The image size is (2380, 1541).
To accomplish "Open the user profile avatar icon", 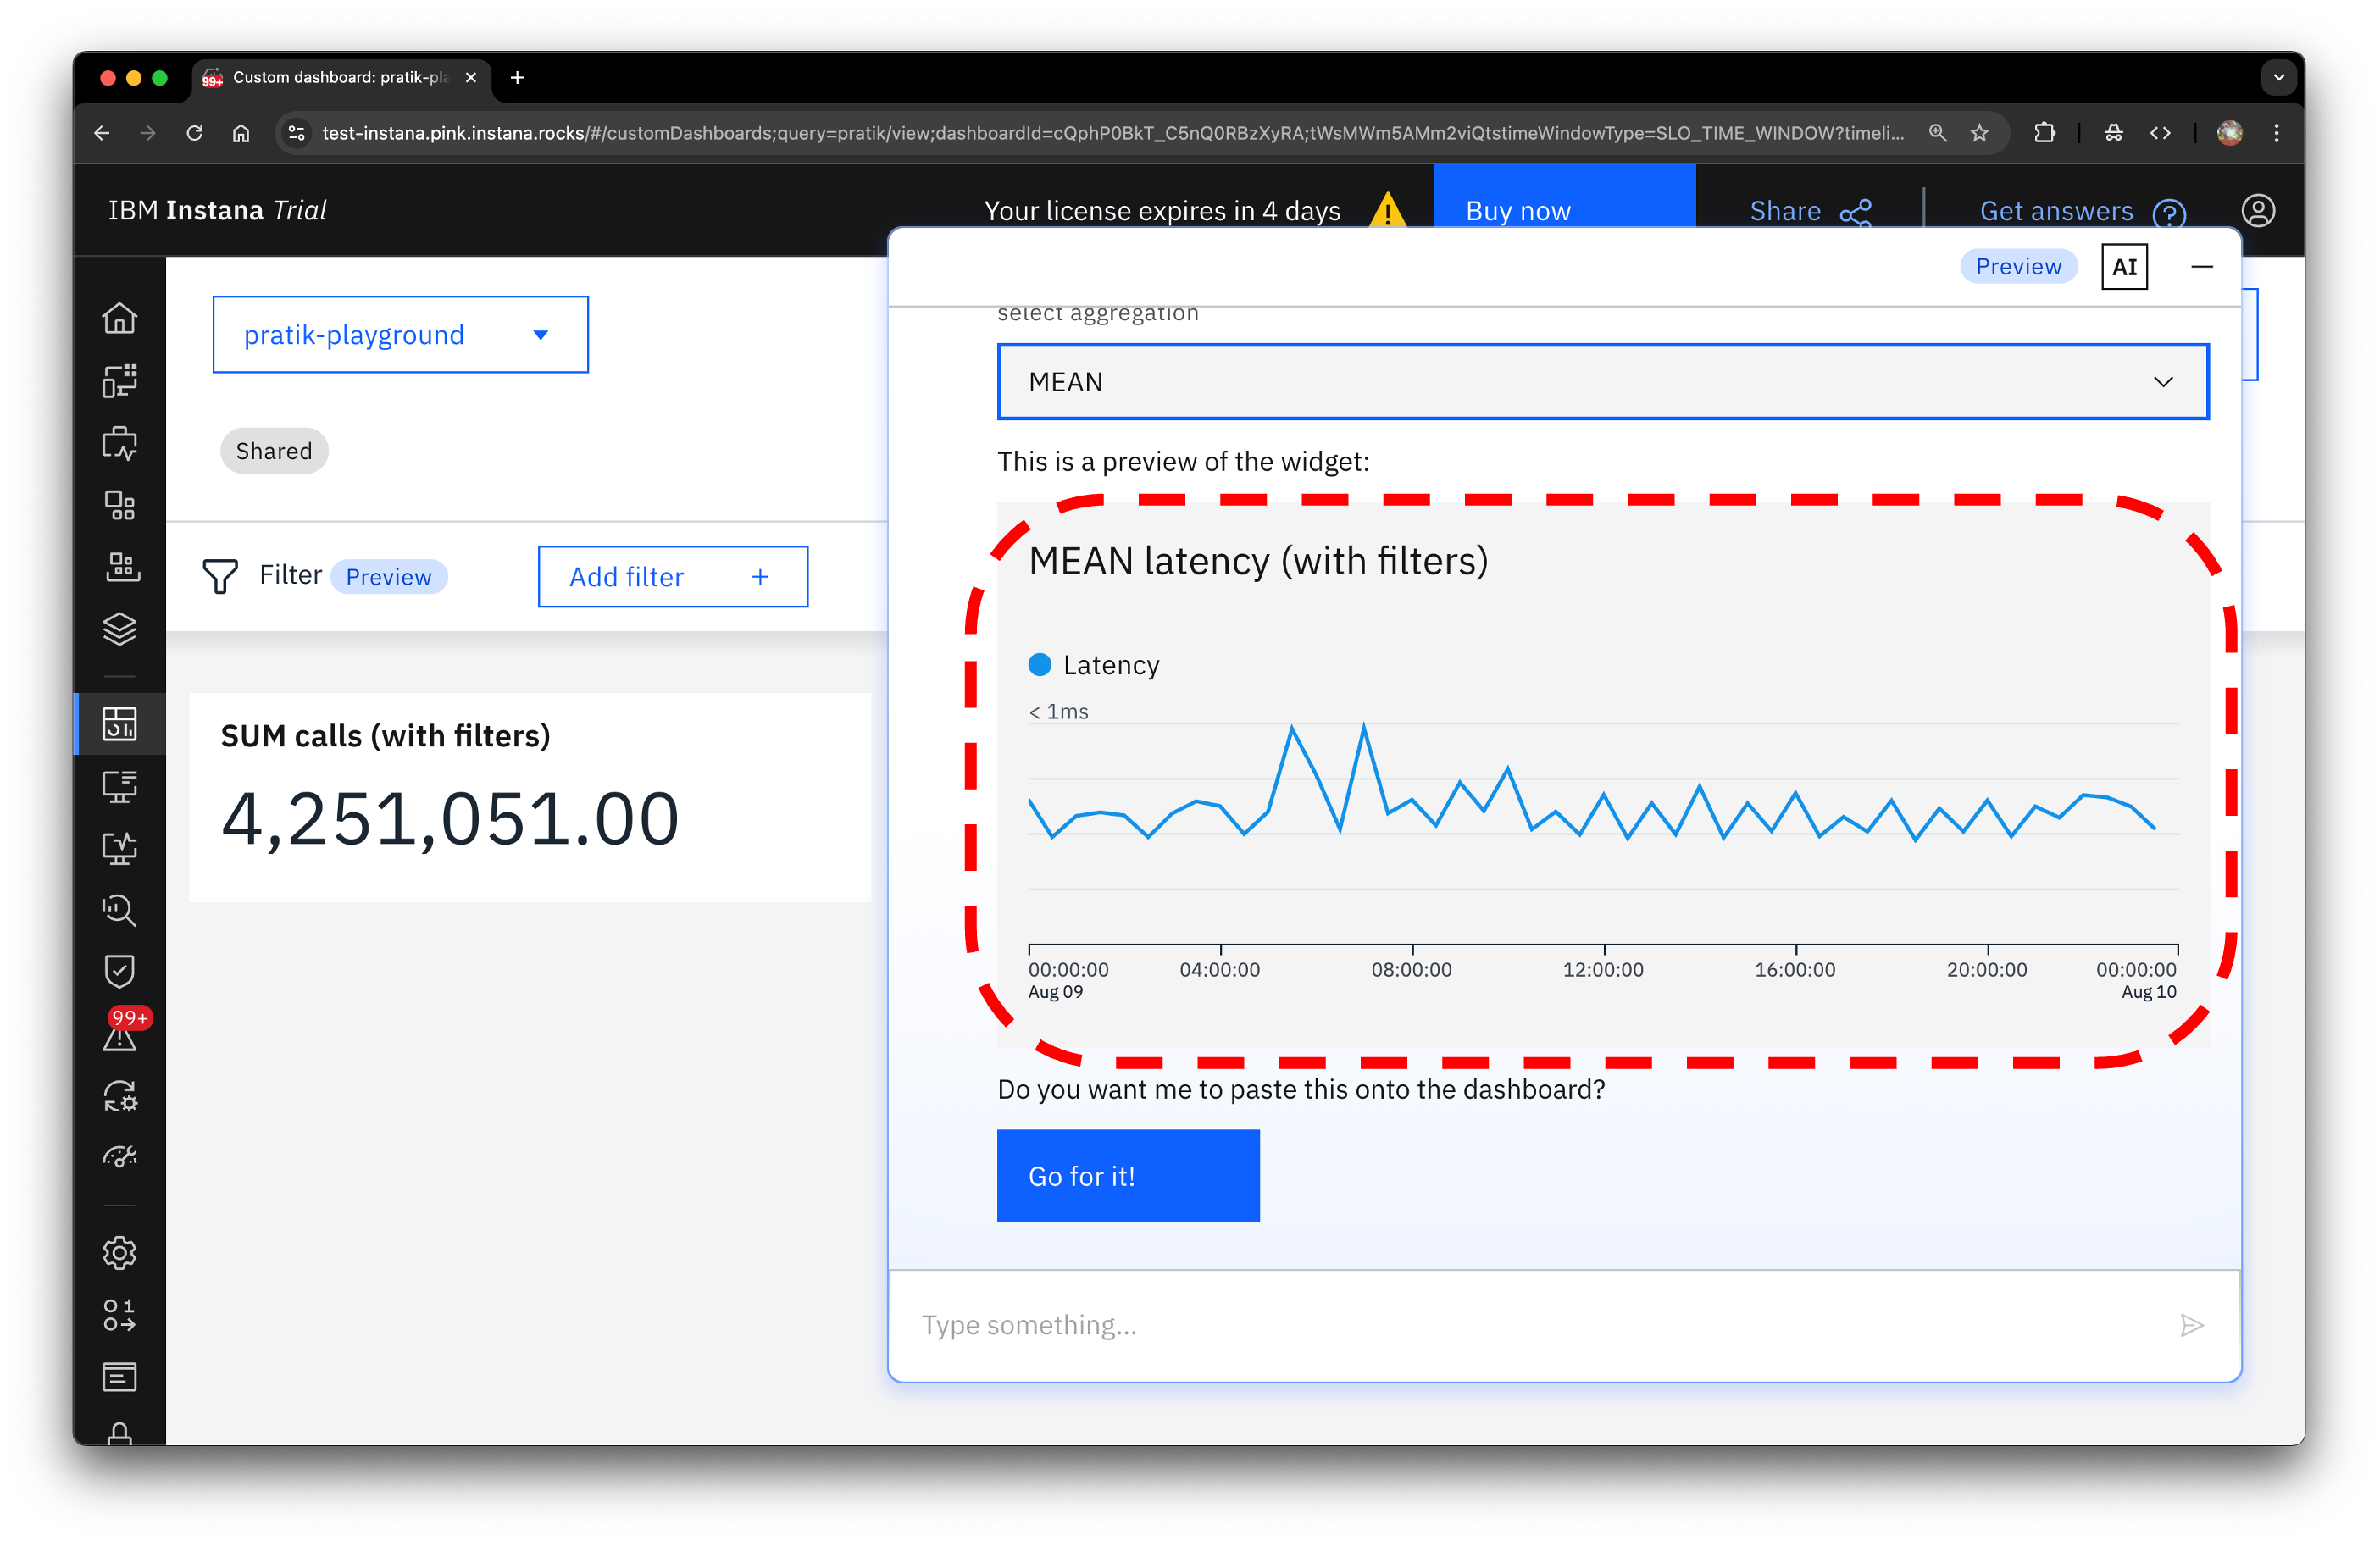I will pyautogui.click(x=2258, y=211).
